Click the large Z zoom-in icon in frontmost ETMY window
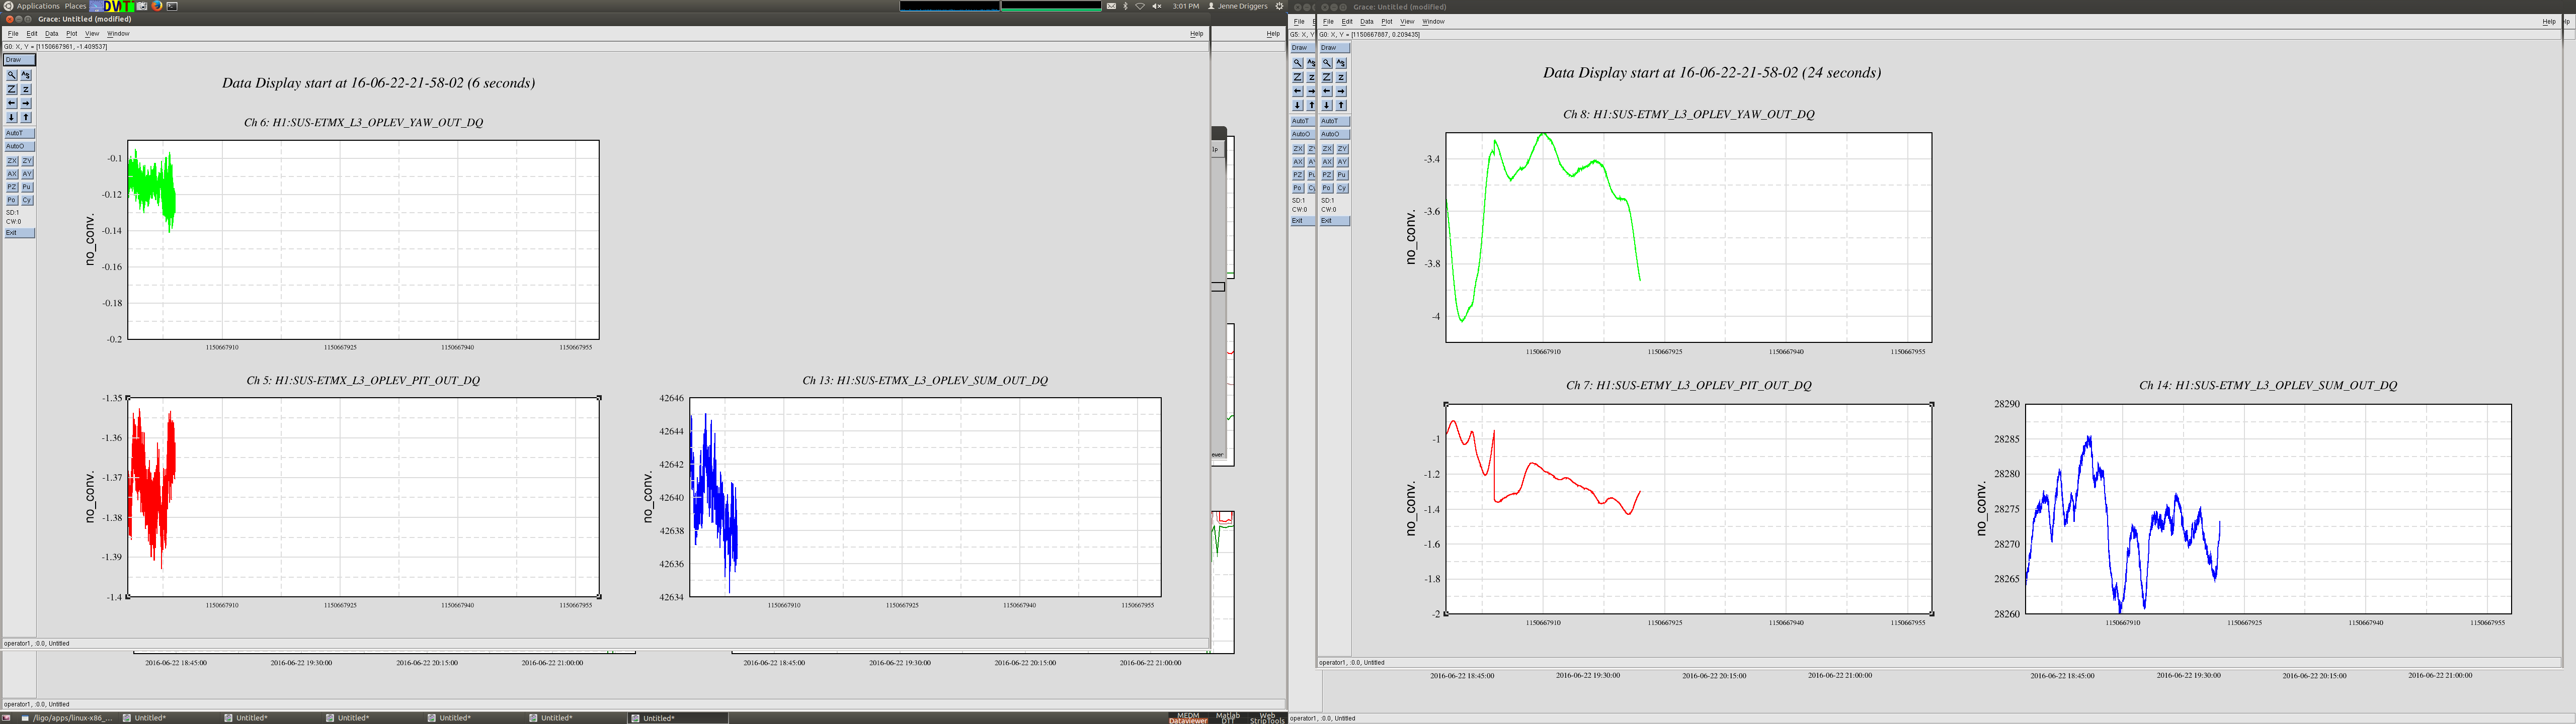Image resolution: width=2576 pixels, height=724 pixels. 1327,77
